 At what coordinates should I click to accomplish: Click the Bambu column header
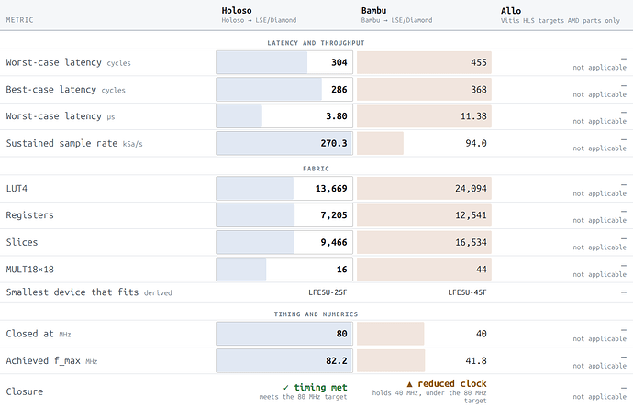pos(373,11)
